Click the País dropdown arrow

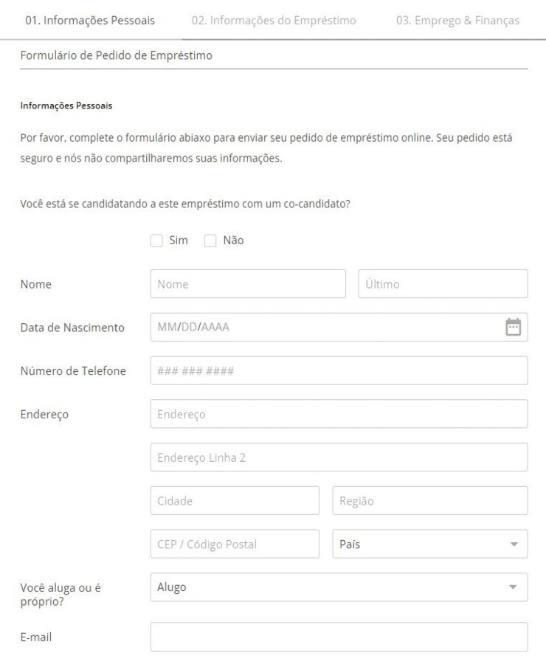pos(514,544)
